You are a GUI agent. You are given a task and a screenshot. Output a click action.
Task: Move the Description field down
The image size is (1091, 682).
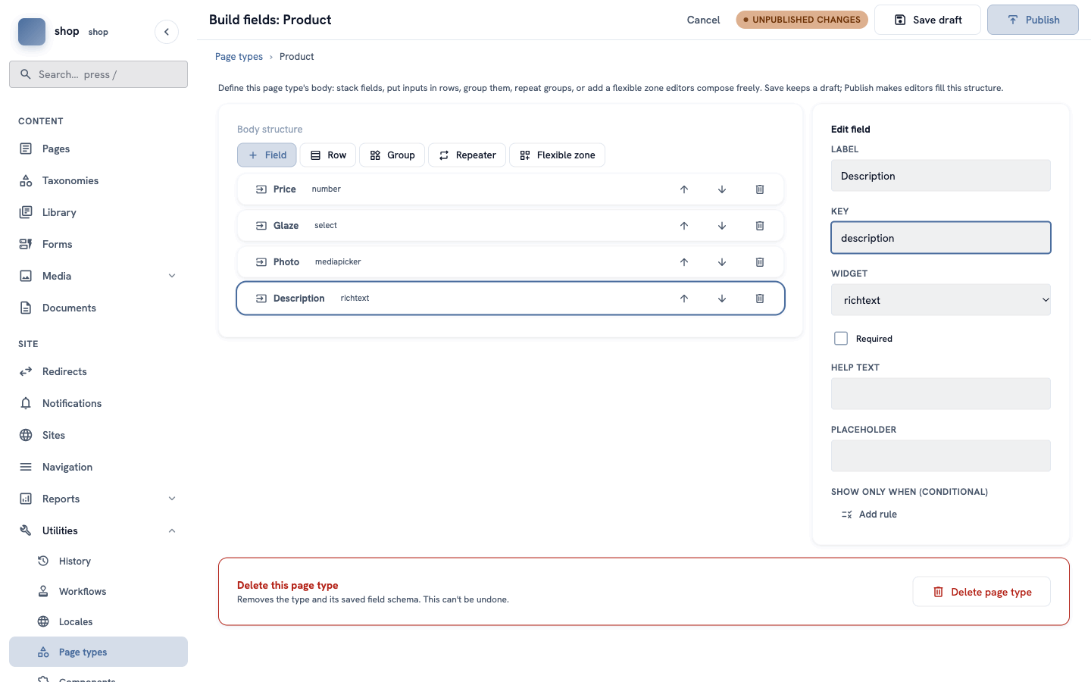pyautogui.click(x=722, y=299)
